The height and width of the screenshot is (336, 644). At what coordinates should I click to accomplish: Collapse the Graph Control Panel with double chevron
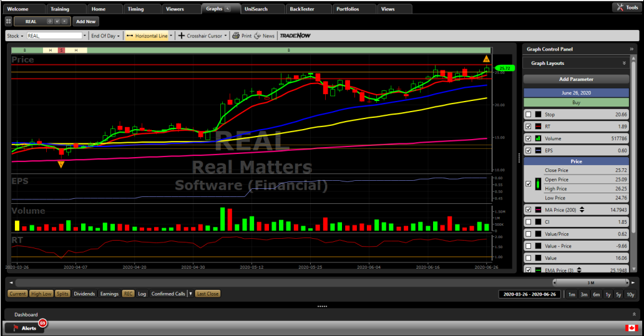pos(632,49)
